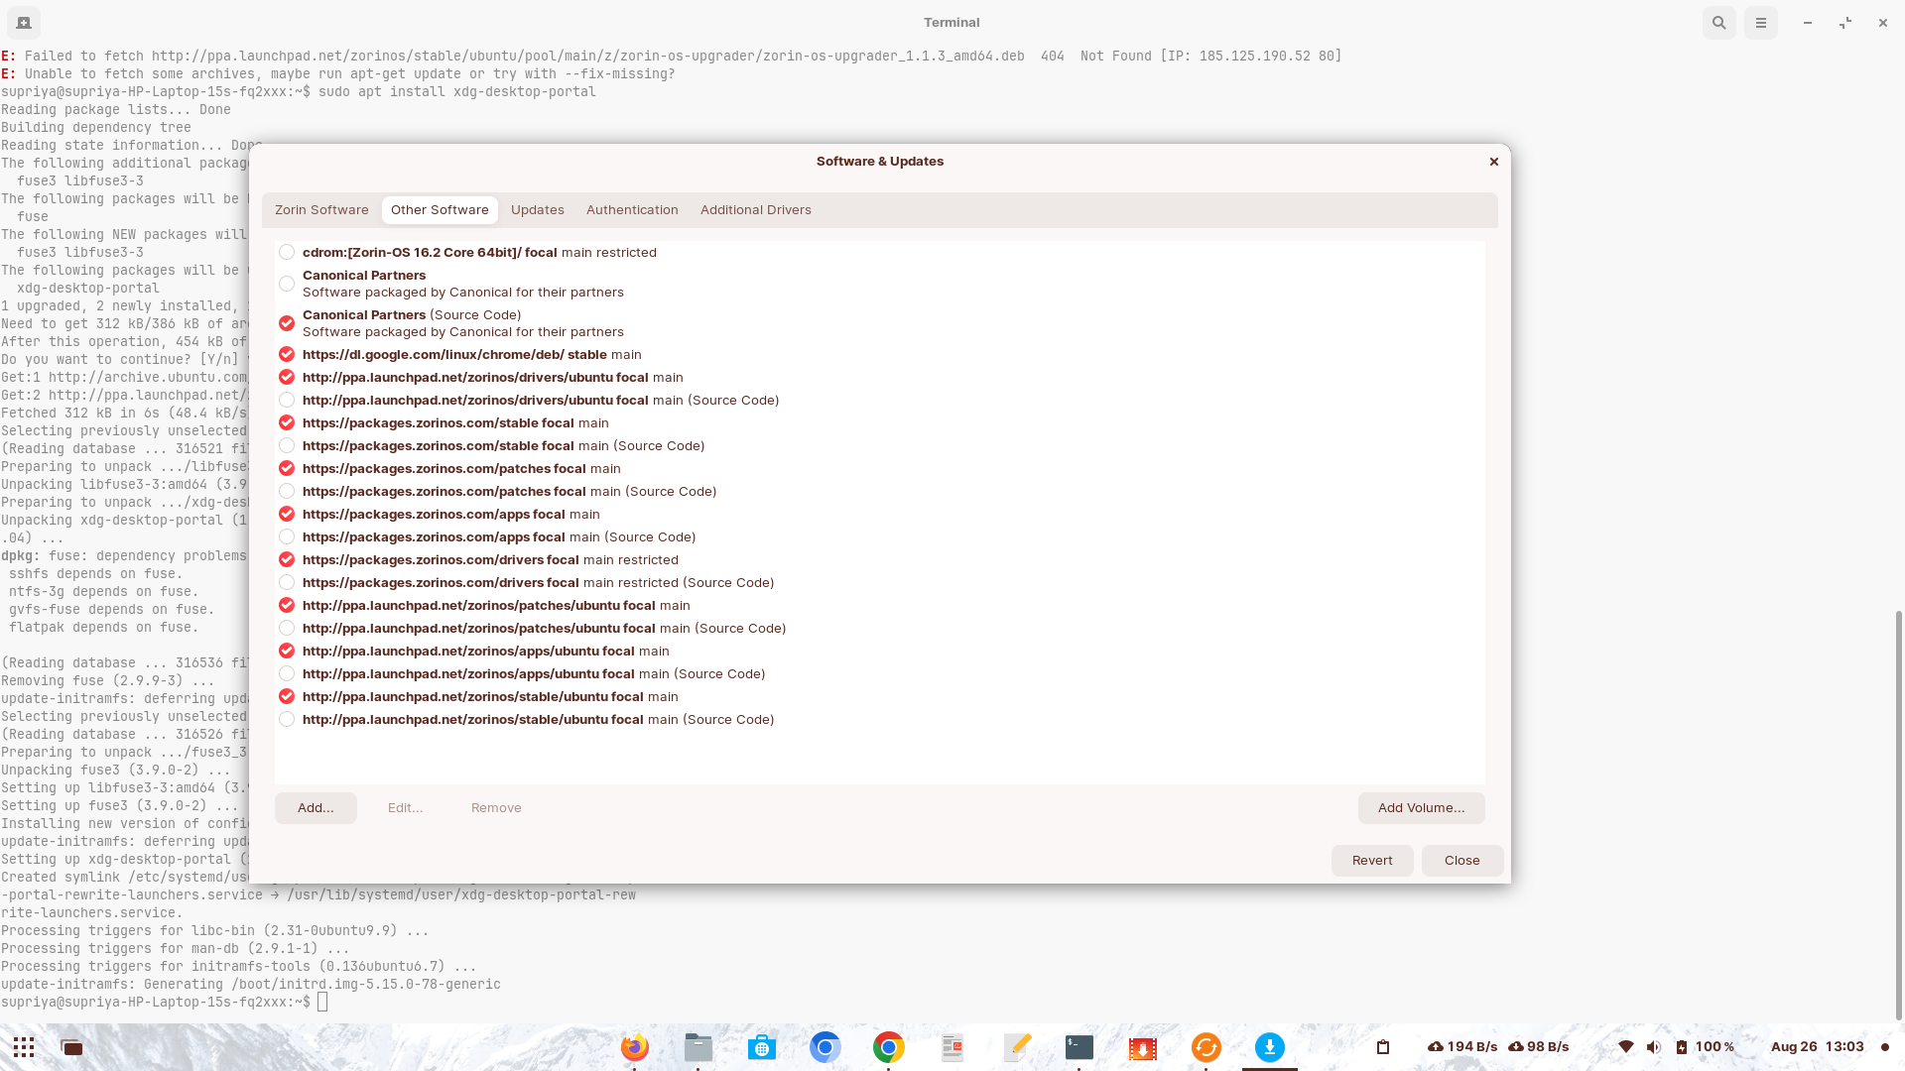Open the clipboard indicator in system tray
Image resolution: width=1905 pixels, height=1071 pixels.
[x=1383, y=1047]
